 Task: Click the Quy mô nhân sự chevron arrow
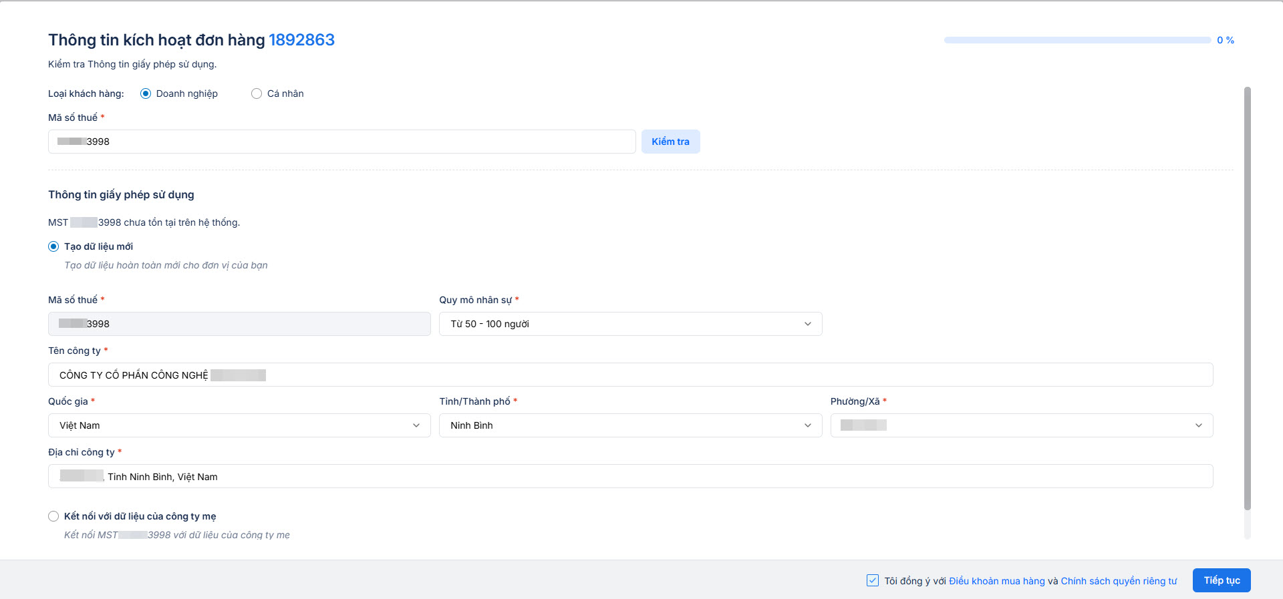808,324
